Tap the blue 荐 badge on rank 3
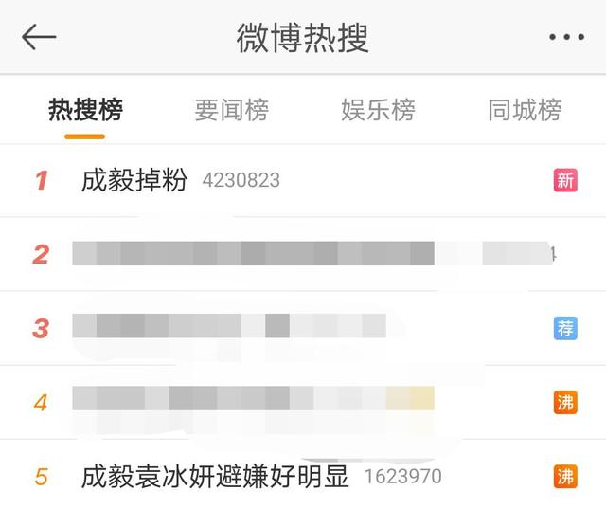606x509 pixels. pos(565,328)
